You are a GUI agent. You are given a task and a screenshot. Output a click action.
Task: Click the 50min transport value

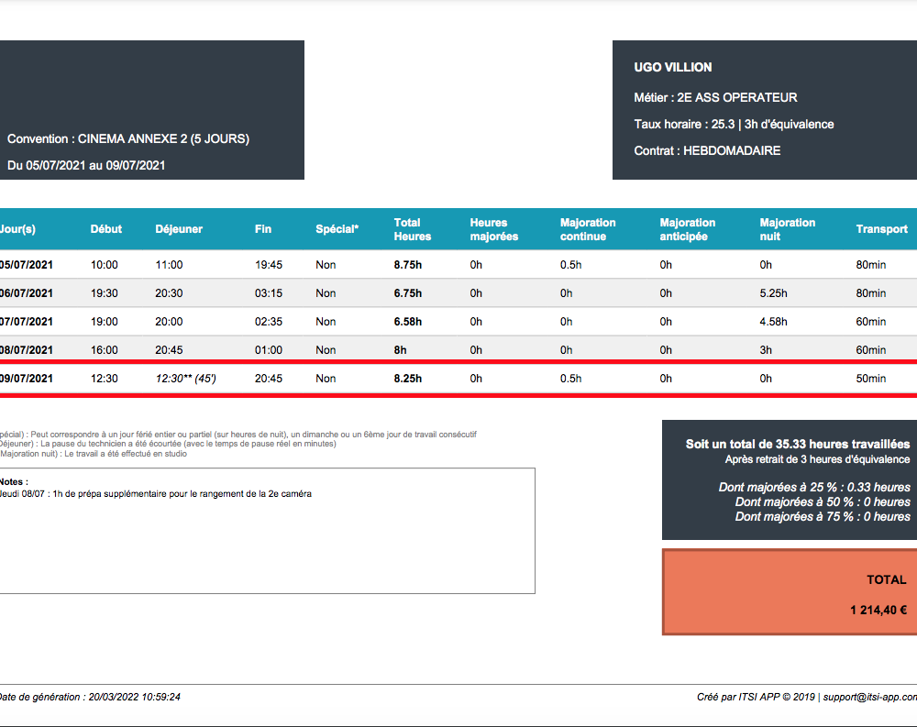871,379
